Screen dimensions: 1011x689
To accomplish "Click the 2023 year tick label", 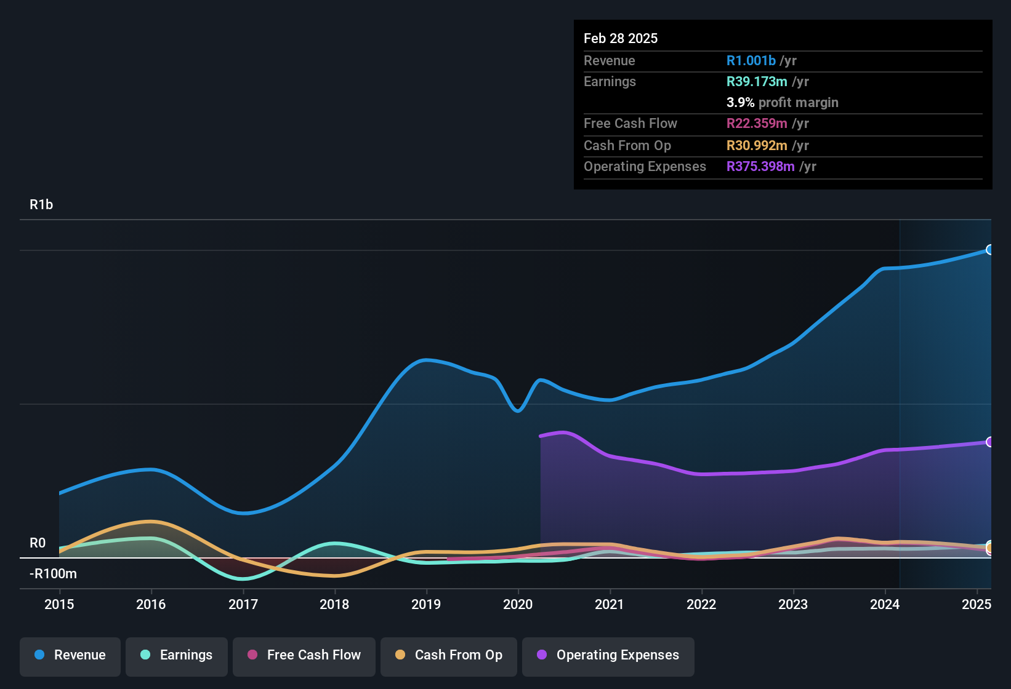I will pyautogui.click(x=793, y=604).
